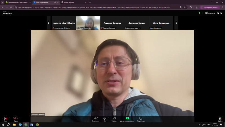This screenshot has height=127, width=225.
Task: Open Reactions (Реакции) heart icon
Action: tap(114, 119)
